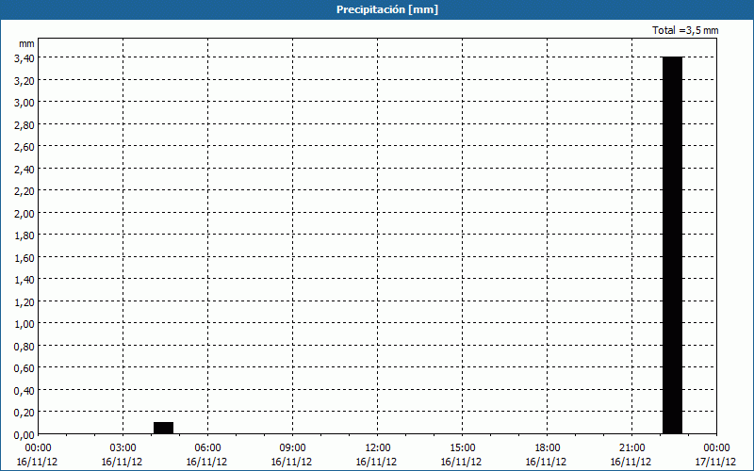
Task: Click the 12:00 time label
Action: pyautogui.click(x=378, y=448)
